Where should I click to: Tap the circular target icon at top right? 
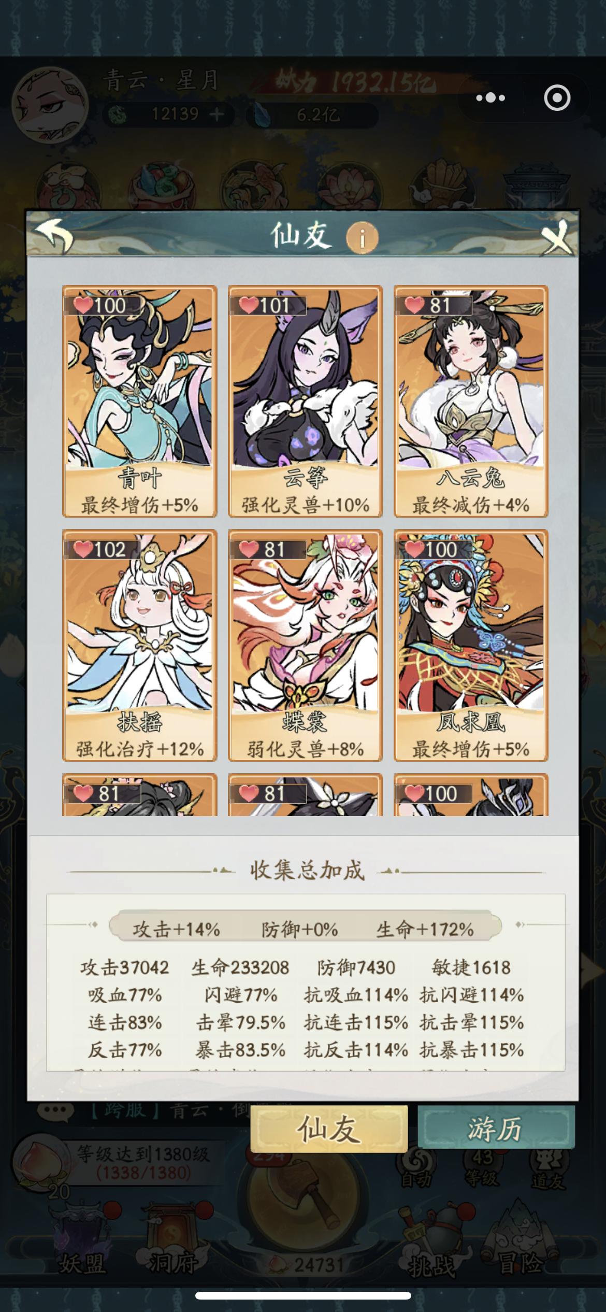[557, 97]
